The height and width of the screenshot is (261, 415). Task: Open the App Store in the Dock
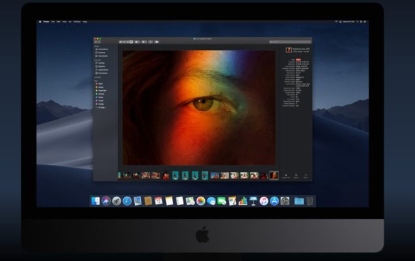click(274, 201)
